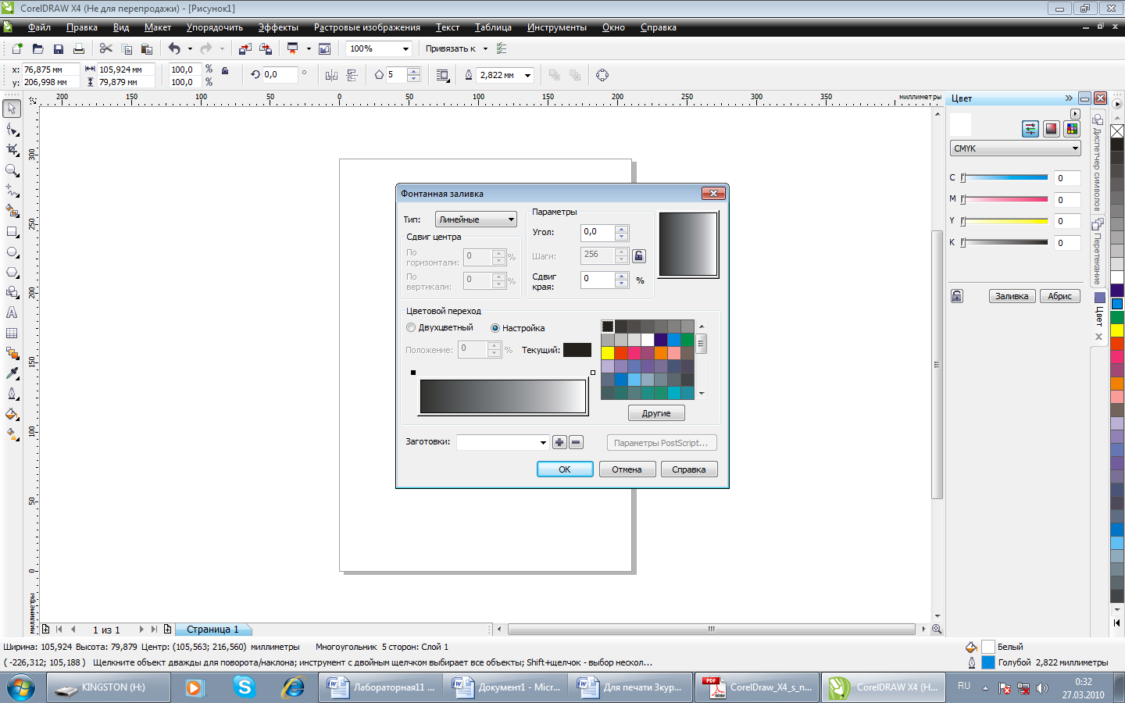Open the 100% zoom level dropdown
Image resolution: width=1125 pixels, height=703 pixels.
click(x=405, y=48)
